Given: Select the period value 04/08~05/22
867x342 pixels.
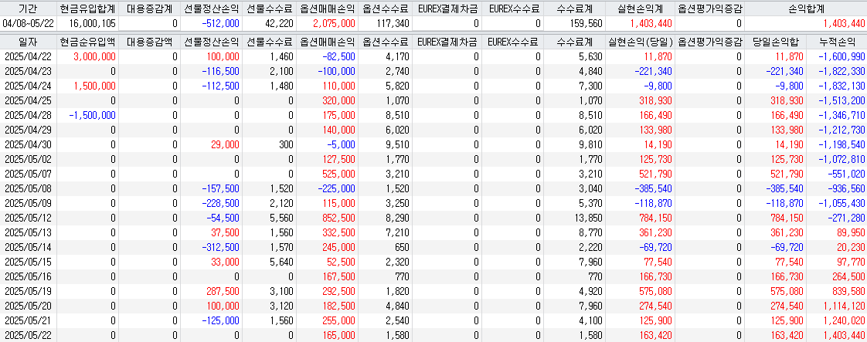Looking at the screenshot, I should click(x=28, y=23).
